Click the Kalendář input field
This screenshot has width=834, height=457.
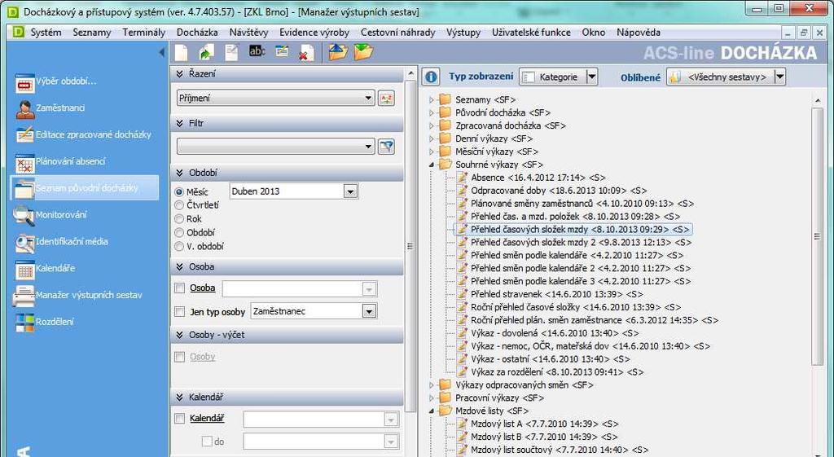coord(321,420)
